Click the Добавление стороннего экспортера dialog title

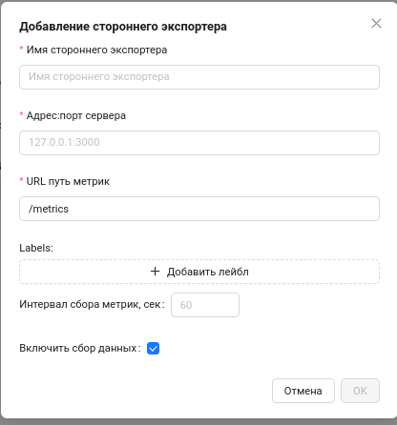(x=123, y=27)
